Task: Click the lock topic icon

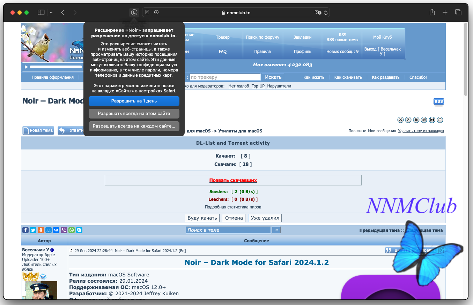Action: tap(416, 120)
